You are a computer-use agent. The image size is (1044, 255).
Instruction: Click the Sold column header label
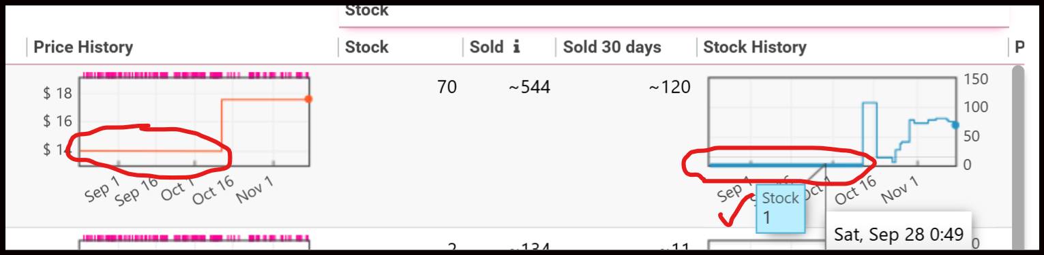pos(486,47)
